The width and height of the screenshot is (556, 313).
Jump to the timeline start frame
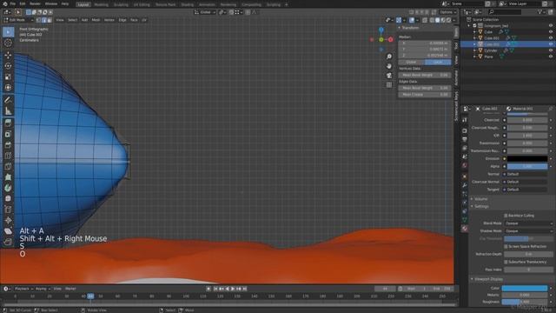pos(215,289)
